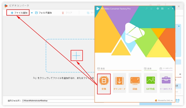This screenshot has height=108, width=186.
Task: Click the ファイル追加 button
Action: tap(19, 13)
